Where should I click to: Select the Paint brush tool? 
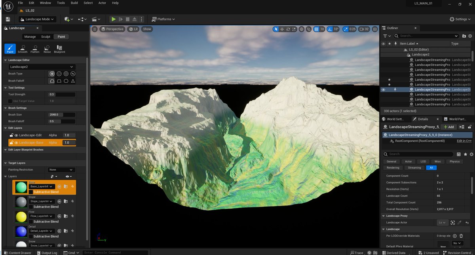[x=10, y=49]
